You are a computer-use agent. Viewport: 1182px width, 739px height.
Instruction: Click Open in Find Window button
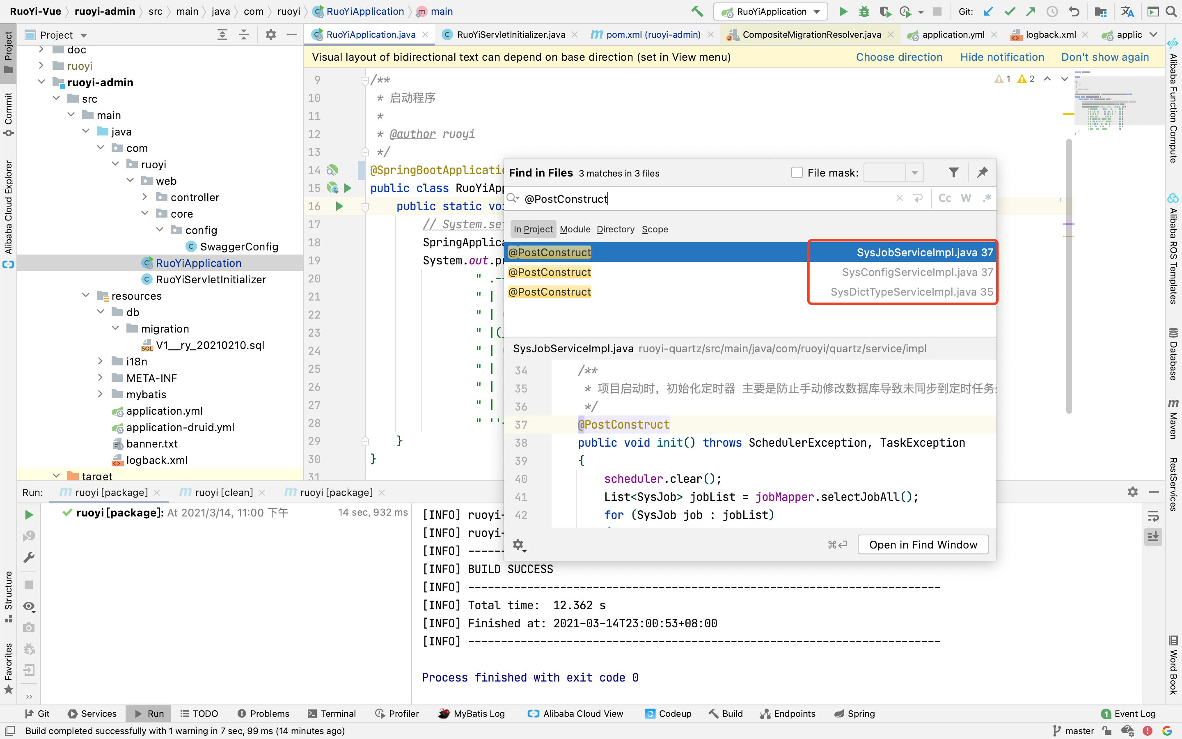(x=923, y=545)
